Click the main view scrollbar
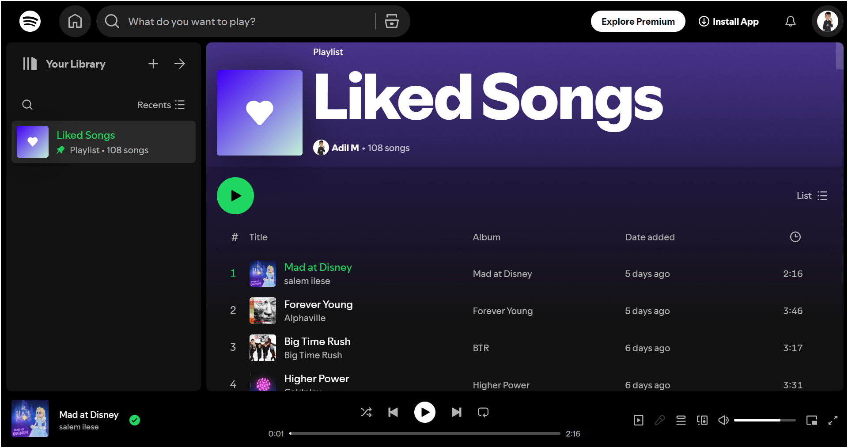Image resolution: width=848 pixels, height=448 pixels. point(839,56)
